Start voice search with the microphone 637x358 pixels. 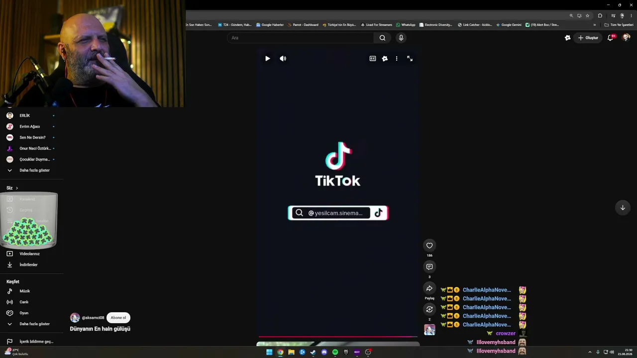click(x=401, y=38)
